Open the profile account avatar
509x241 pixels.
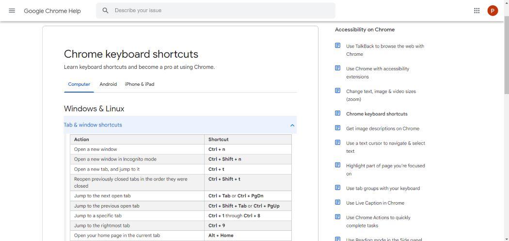click(493, 11)
